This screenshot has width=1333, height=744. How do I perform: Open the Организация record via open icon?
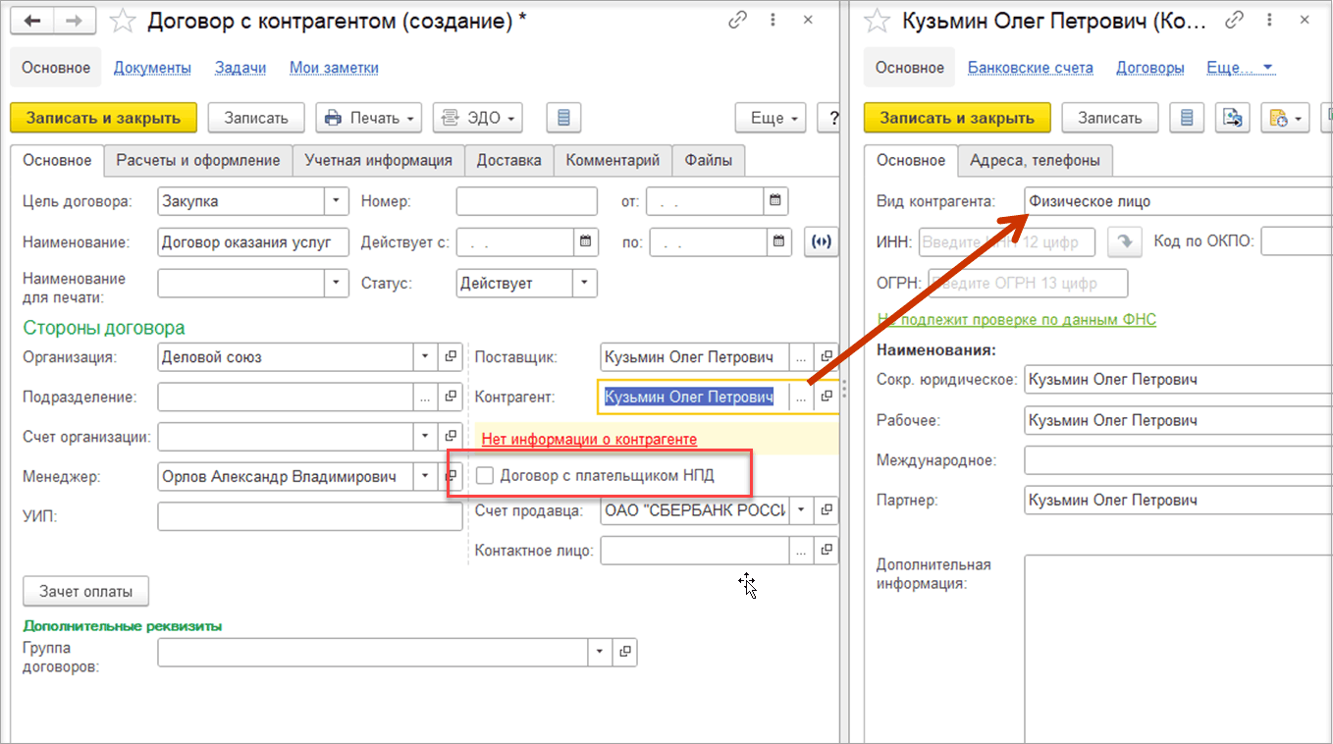451,357
